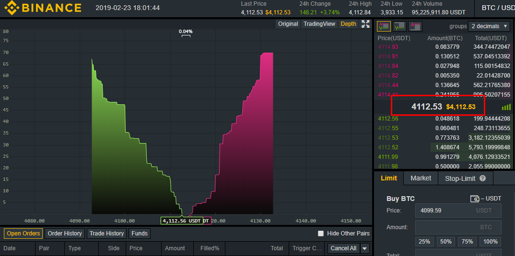Show buy orders only order book view
The image size is (515, 256).
[399, 26]
